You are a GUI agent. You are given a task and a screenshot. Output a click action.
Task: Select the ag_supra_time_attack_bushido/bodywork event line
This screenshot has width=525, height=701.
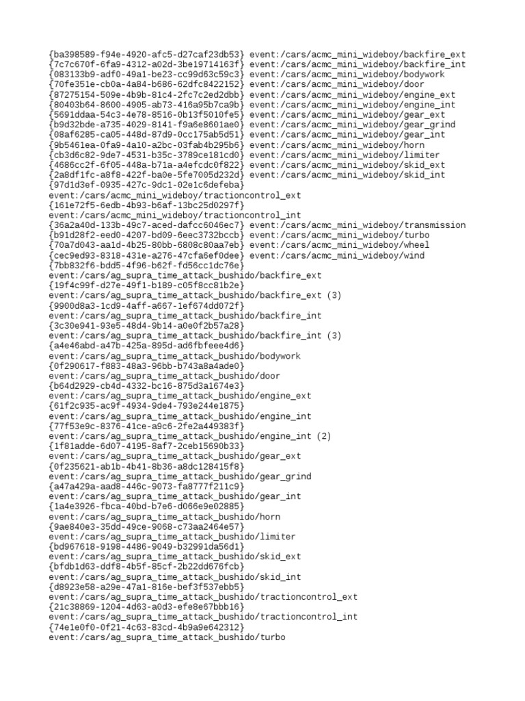coord(175,356)
